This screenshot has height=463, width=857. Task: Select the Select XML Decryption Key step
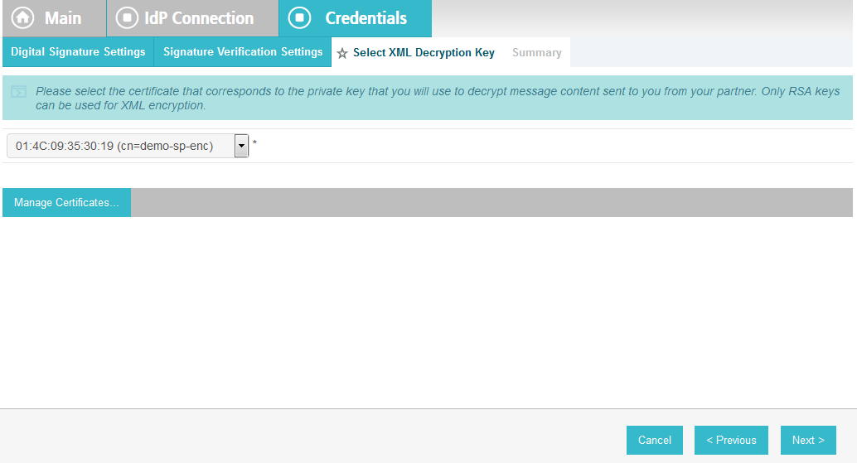coord(424,52)
